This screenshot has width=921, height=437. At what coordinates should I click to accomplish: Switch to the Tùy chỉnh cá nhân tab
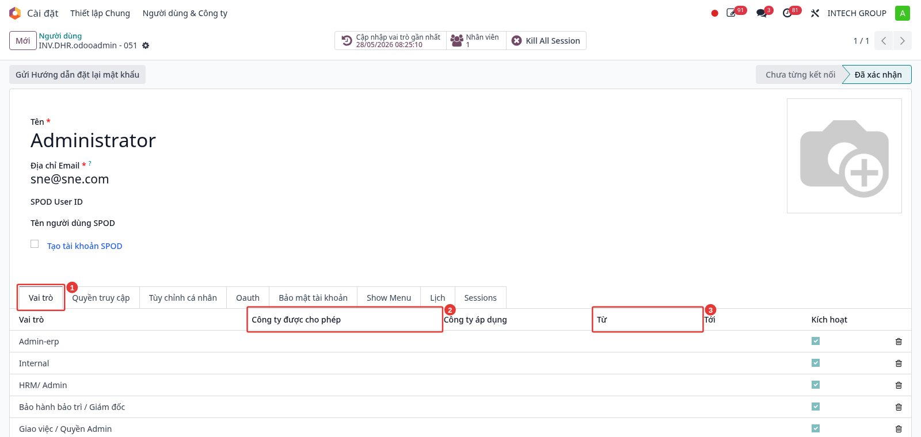click(183, 298)
